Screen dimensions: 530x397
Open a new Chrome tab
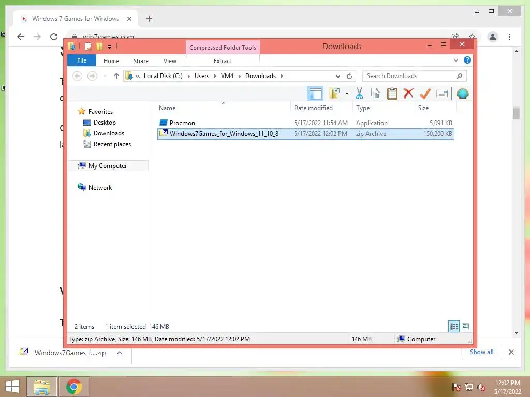pos(149,19)
